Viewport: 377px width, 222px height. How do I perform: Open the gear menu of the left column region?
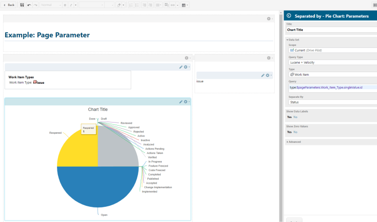(186, 58)
